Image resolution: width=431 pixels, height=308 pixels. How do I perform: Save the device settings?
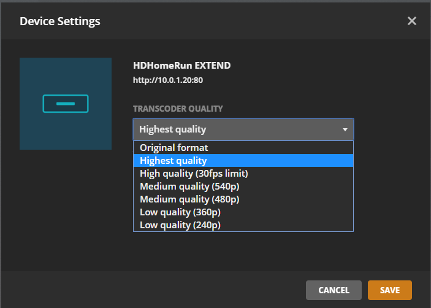[389, 290]
